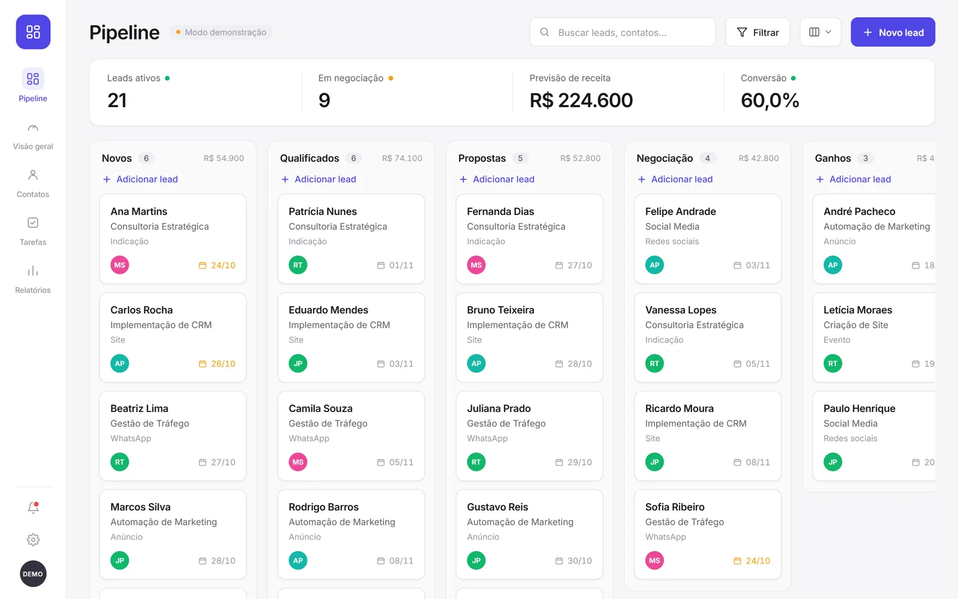
Task: Click the MS avatar on Fernanda Dias card
Action: point(476,265)
